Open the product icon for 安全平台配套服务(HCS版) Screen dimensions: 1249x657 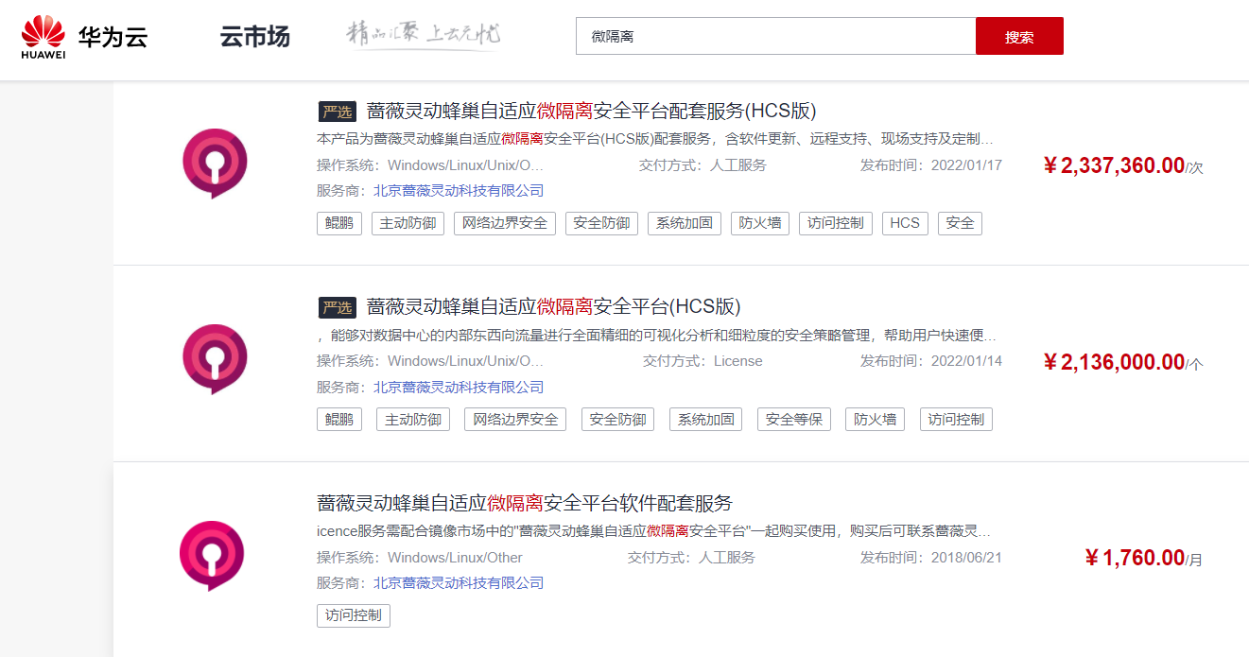215,164
